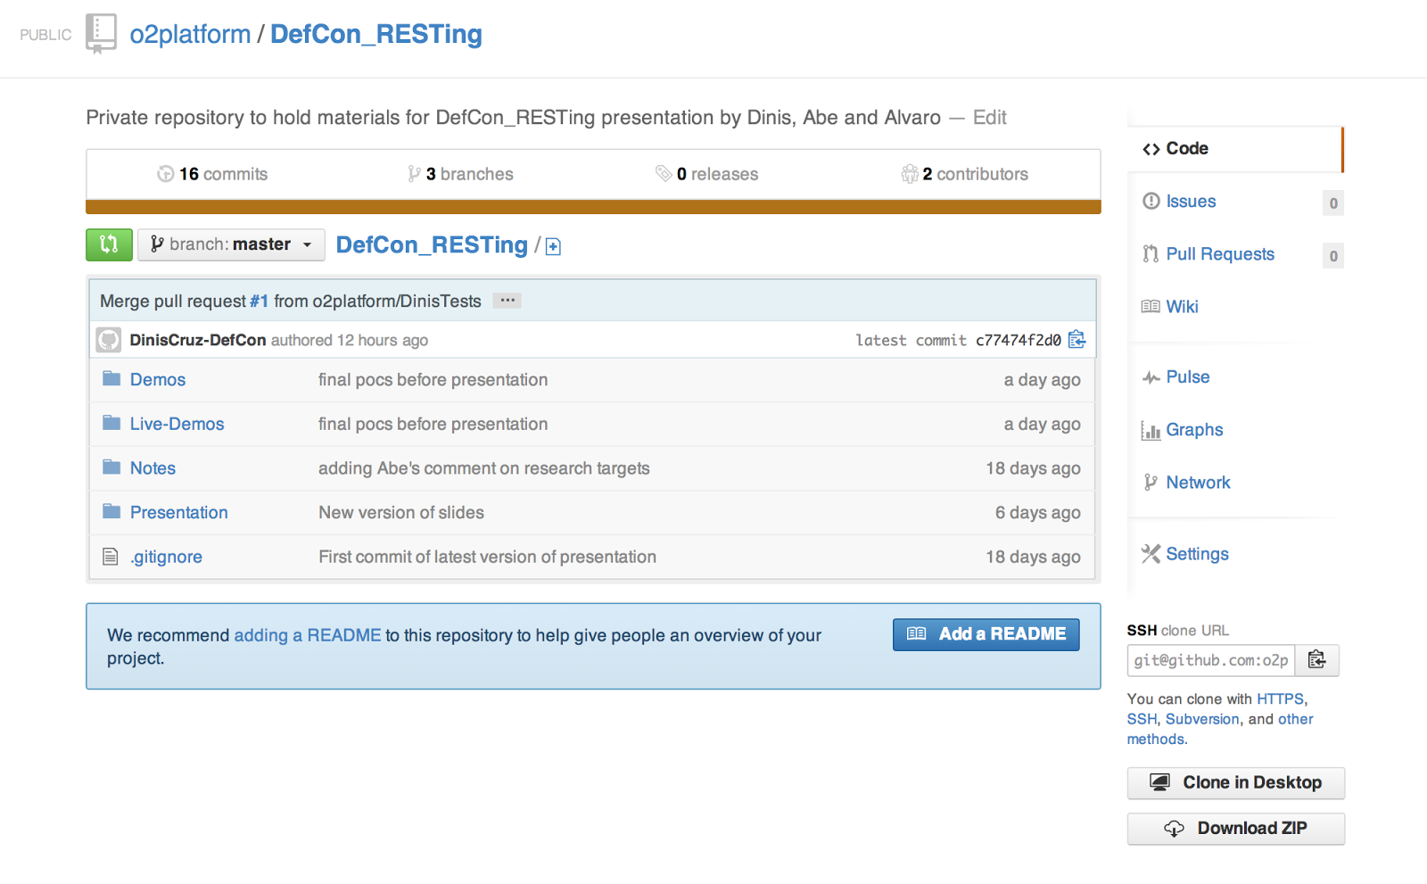Expand the commit message ellipsis
The image size is (1427, 884).
point(507,301)
